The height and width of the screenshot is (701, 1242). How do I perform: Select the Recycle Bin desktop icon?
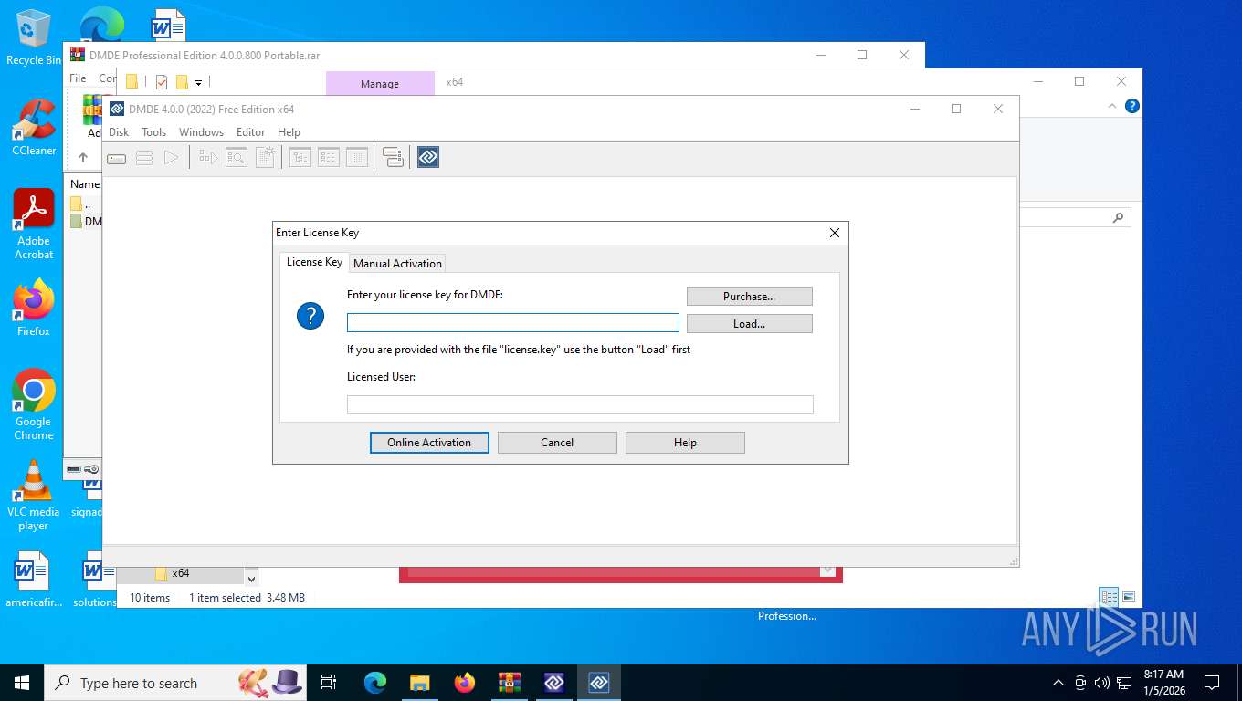click(x=34, y=38)
